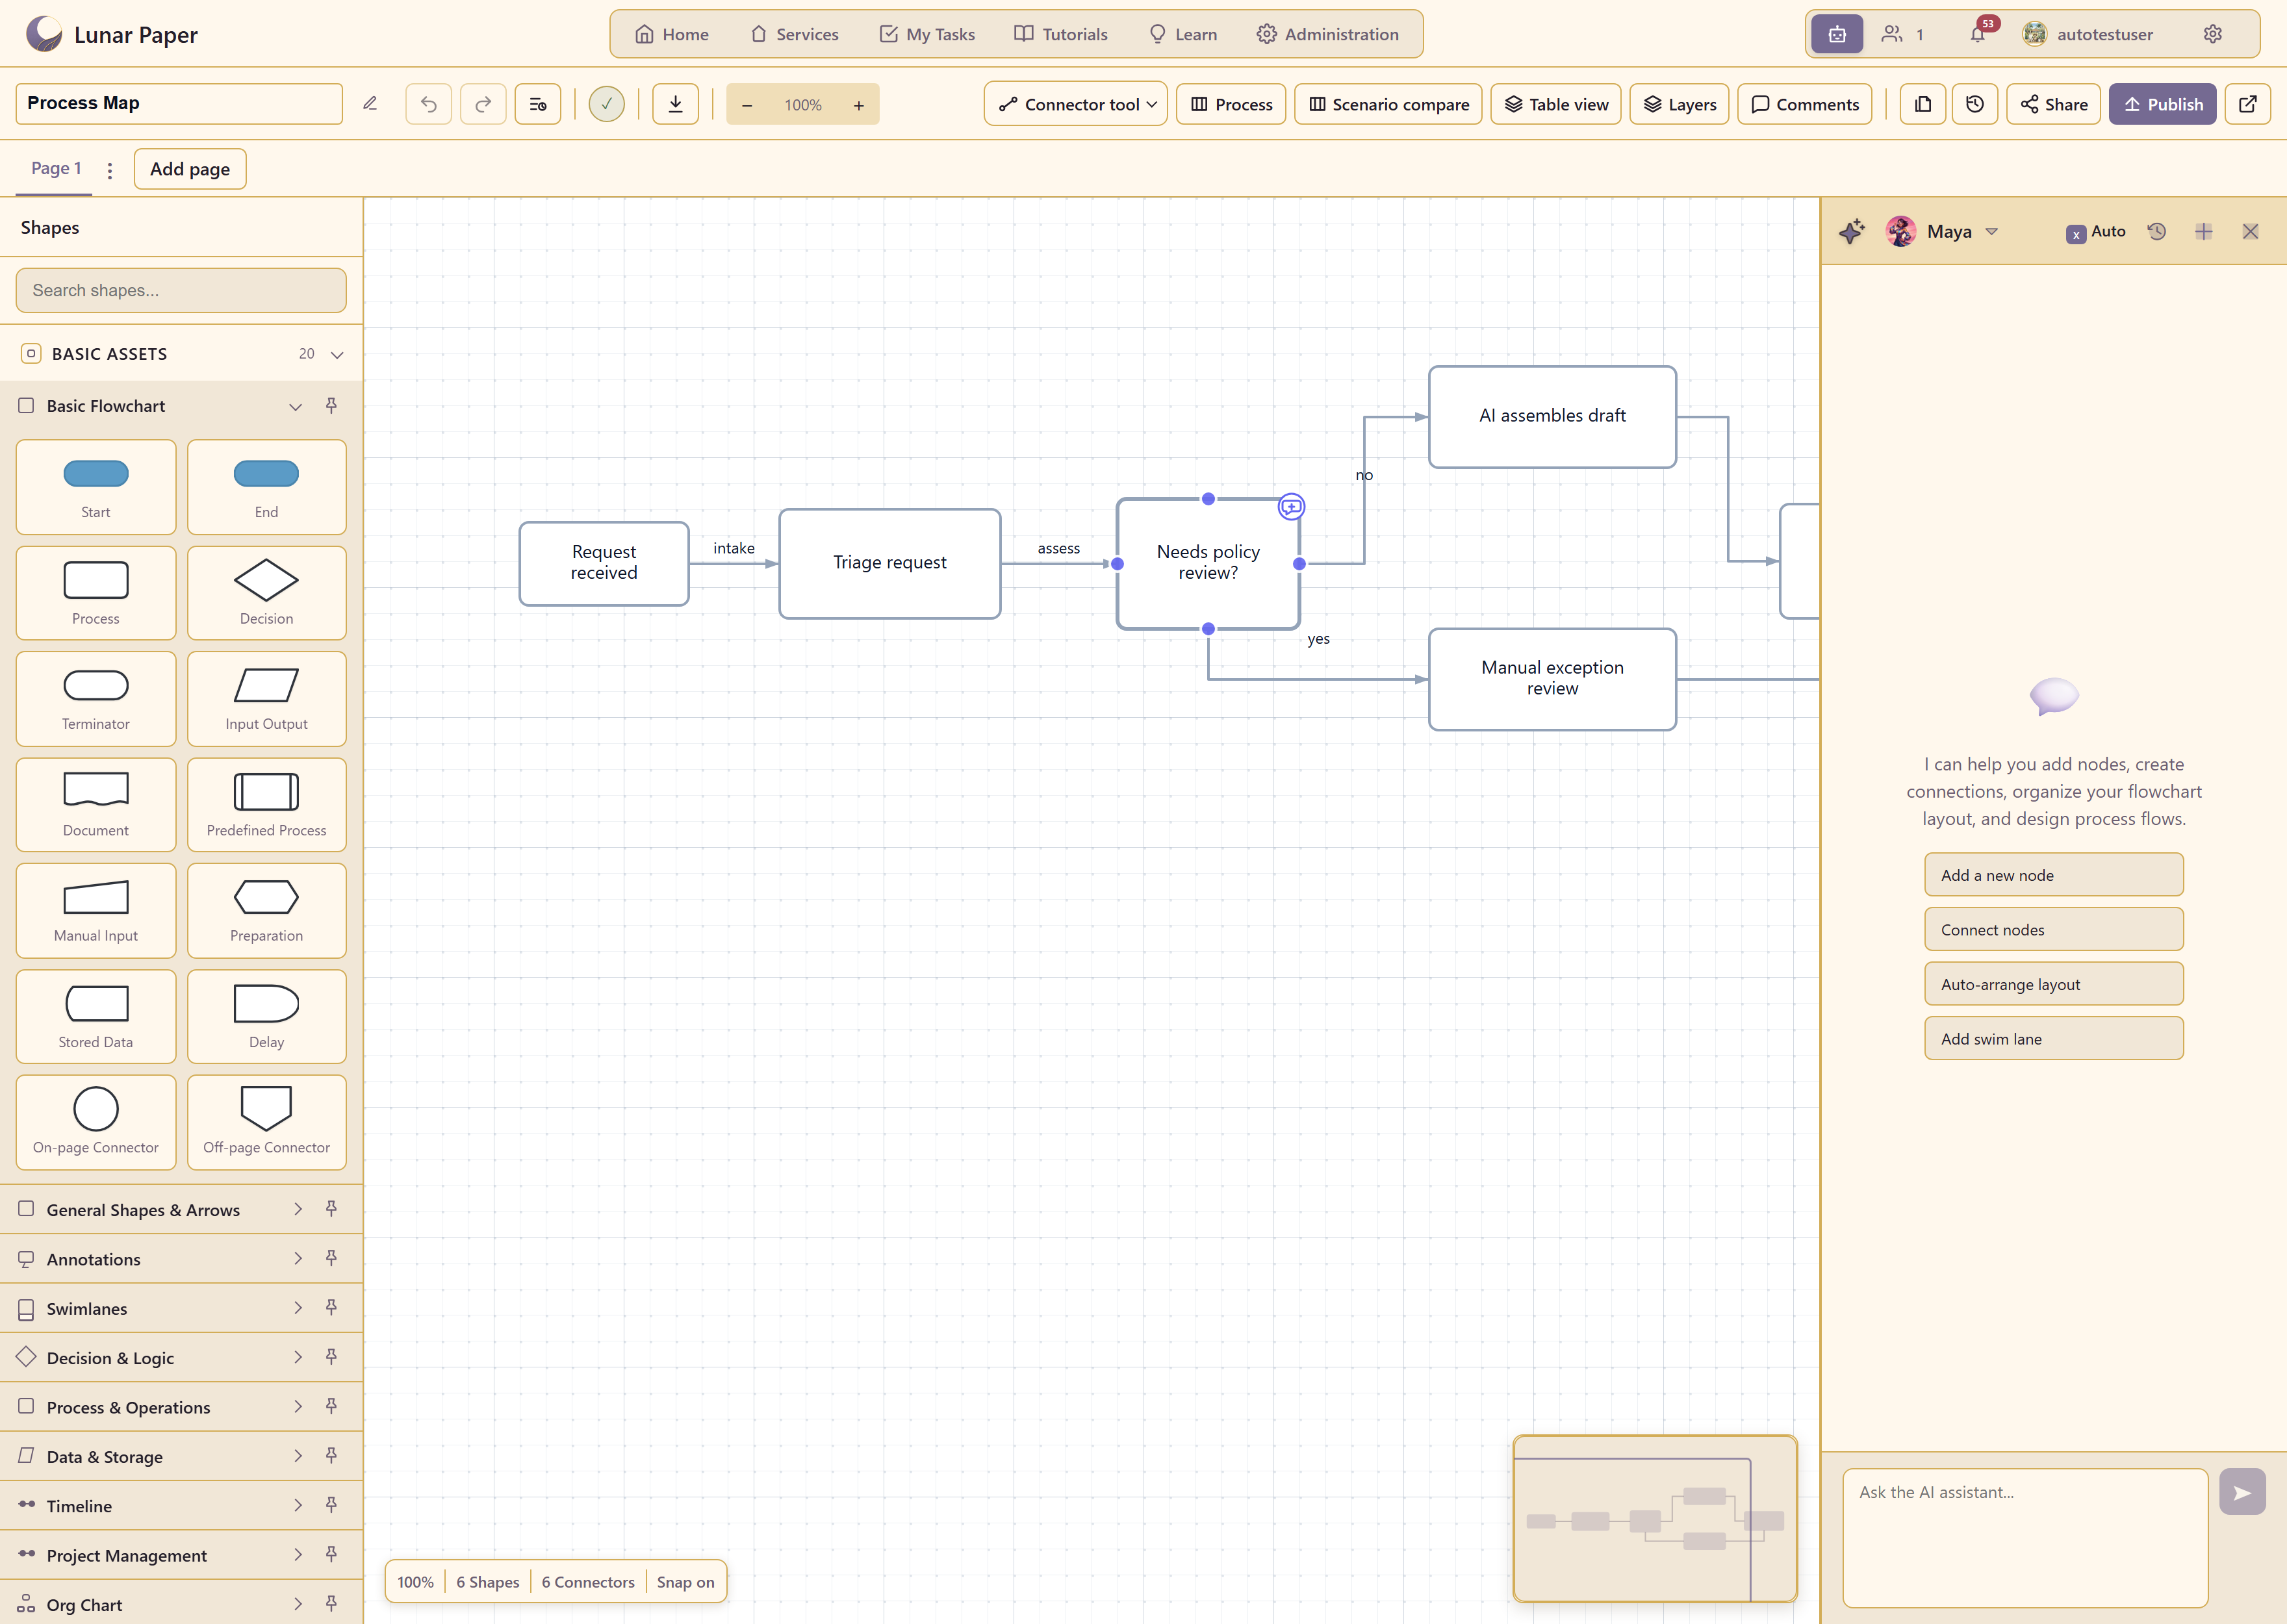Viewport: 2287px width, 1624px height.
Task: Click the copy pages icon next to Comments
Action: point(1923,104)
